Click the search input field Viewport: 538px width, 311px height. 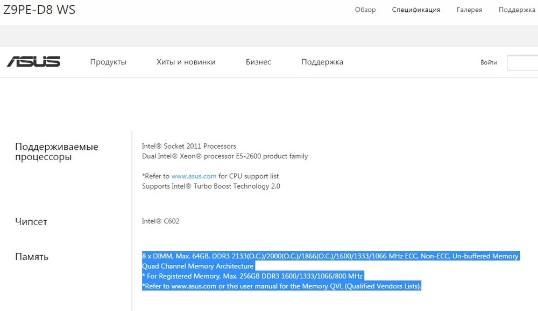pos(522,63)
